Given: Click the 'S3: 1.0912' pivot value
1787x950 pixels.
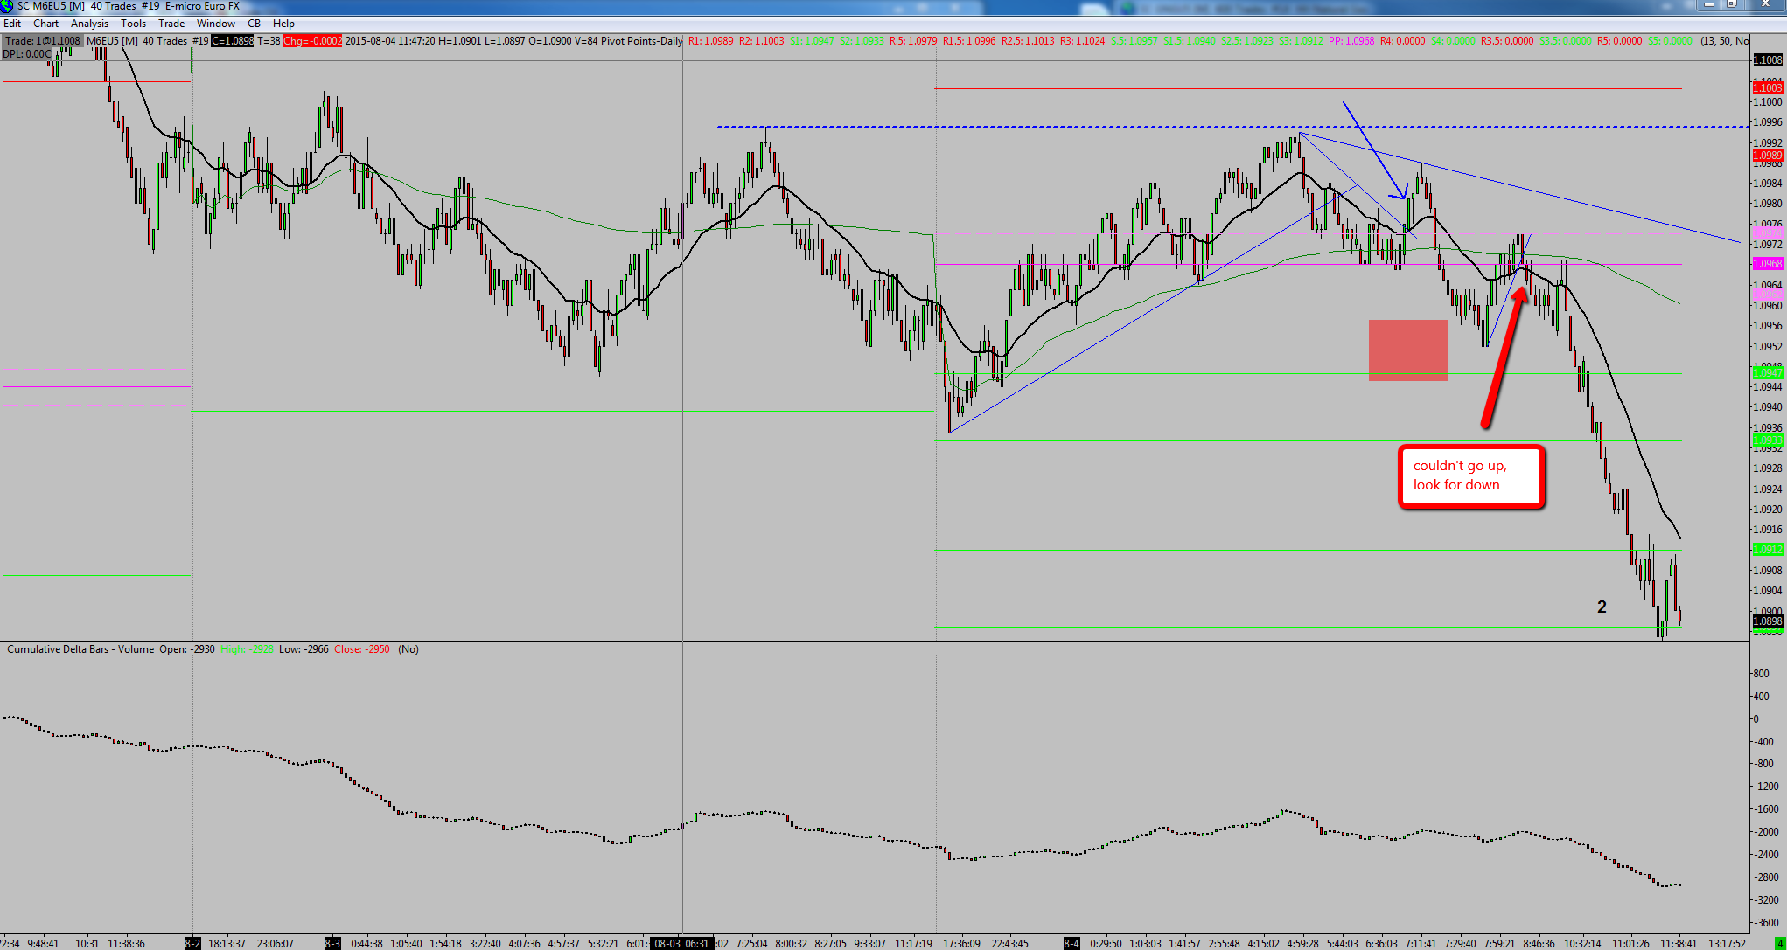Looking at the screenshot, I should 1301,41.
